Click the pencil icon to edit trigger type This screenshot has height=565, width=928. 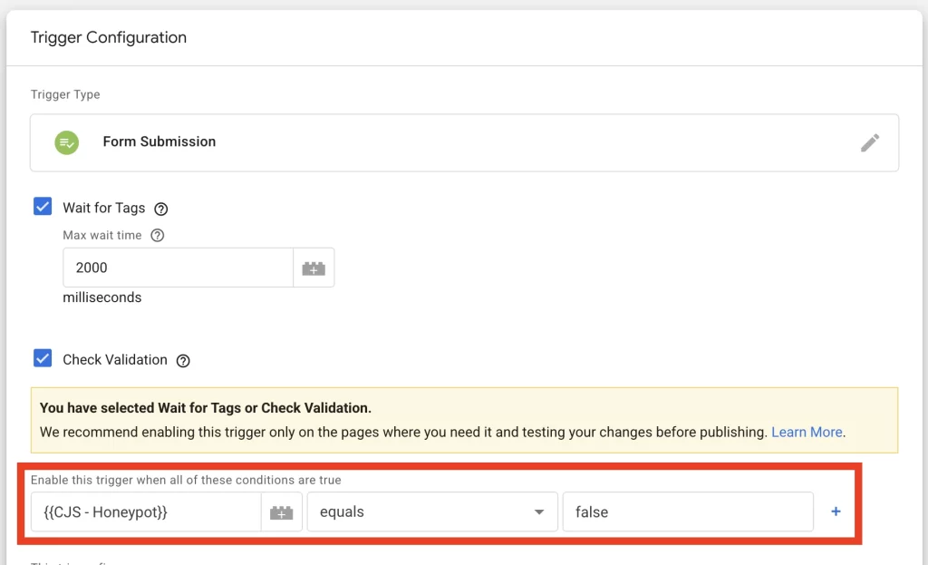tap(869, 142)
